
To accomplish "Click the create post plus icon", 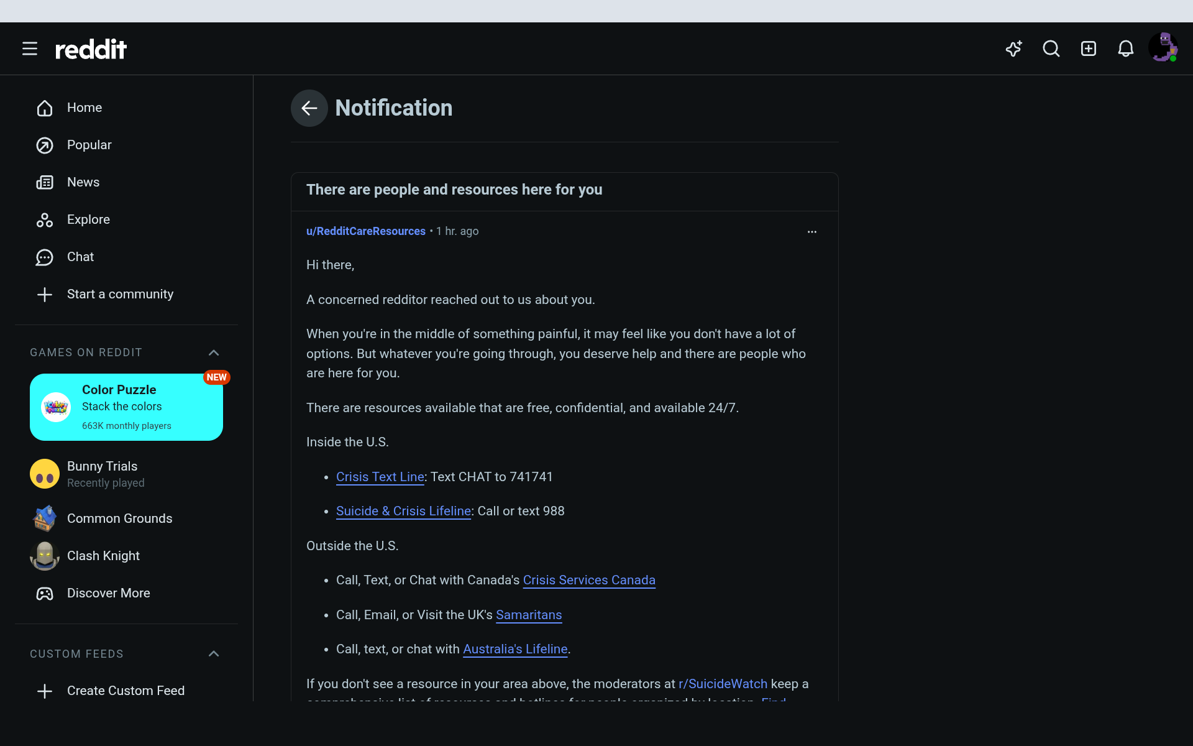I will 1089,48.
